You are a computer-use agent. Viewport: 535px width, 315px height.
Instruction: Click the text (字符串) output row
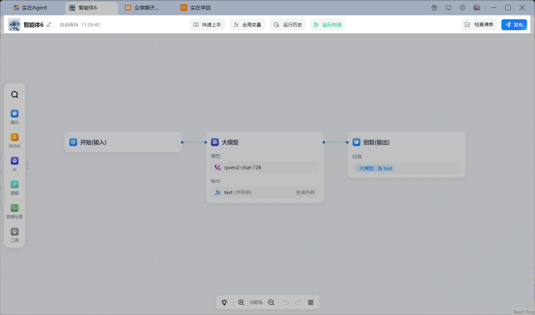coord(265,192)
